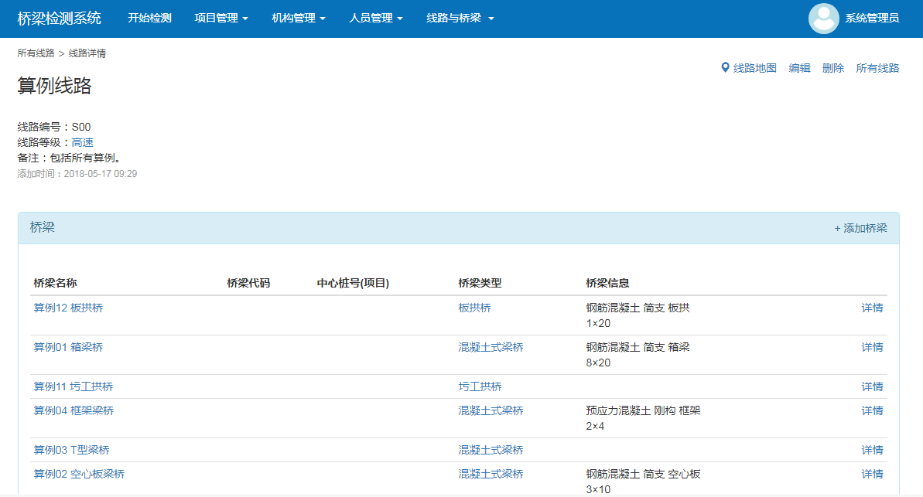
Task: Expand the 机构管理 dropdown menu
Action: click(x=298, y=19)
